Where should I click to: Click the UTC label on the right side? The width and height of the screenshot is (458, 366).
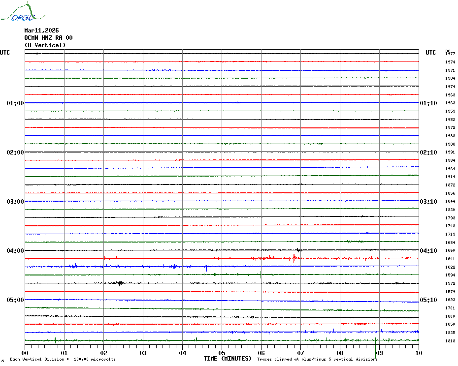430,53
